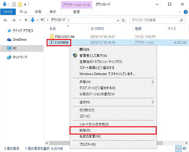This screenshot has width=189, height=152.
Task: Open recent locations dropdown arrow
Action: click(20, 20)
